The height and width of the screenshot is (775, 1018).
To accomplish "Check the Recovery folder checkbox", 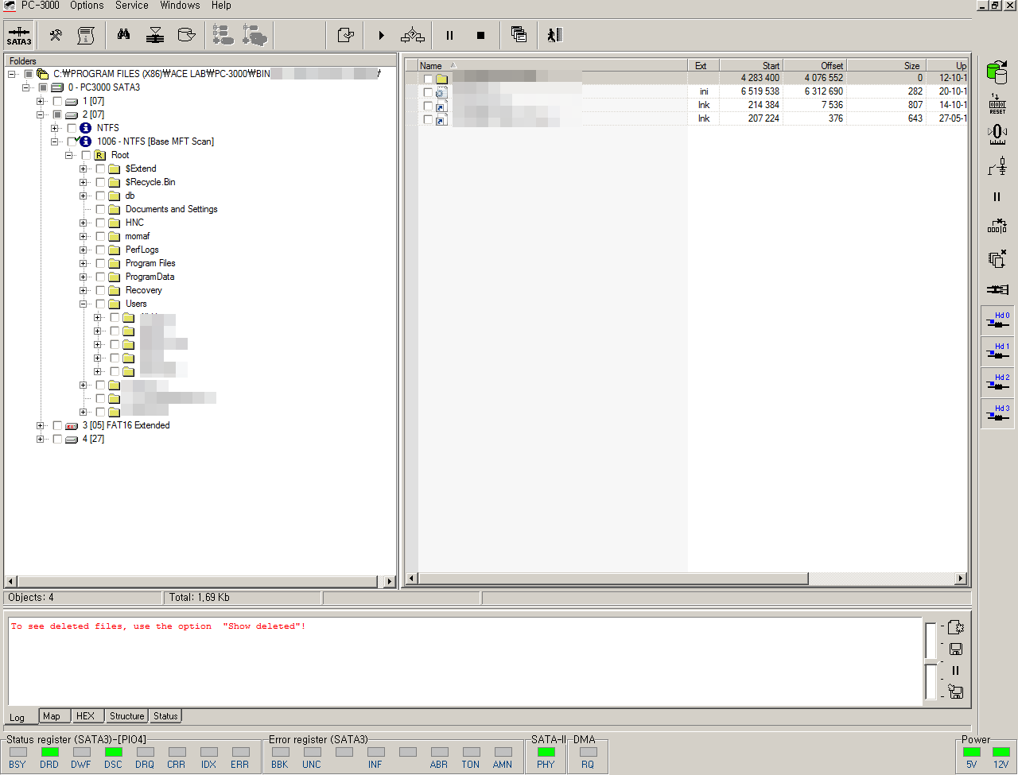I will click(100, 290).
